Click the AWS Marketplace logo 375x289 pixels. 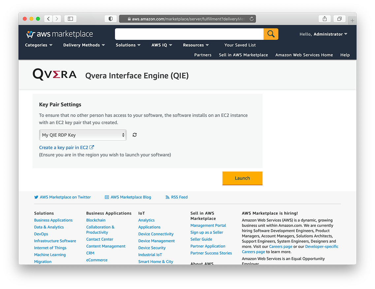click(x=59, y=34)
